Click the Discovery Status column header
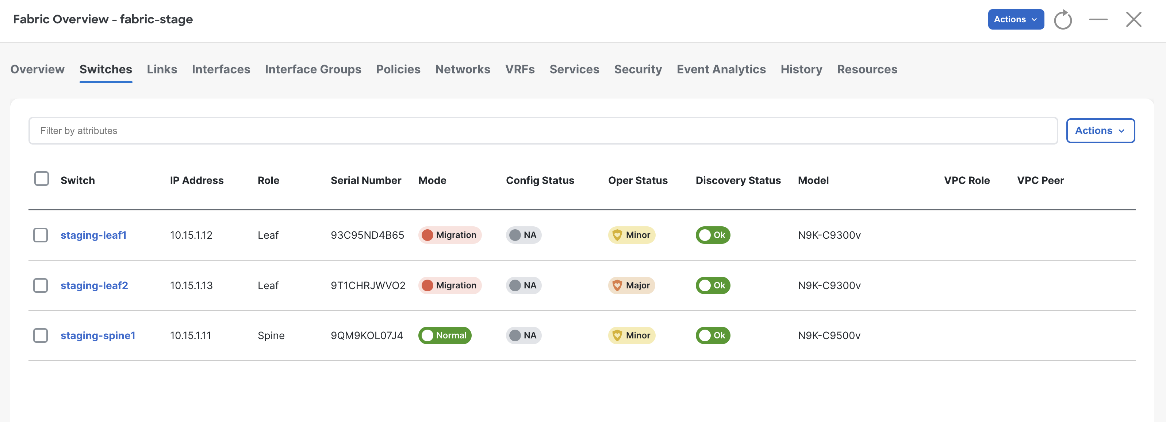This screenshot has width=1166, height=422. click(738, 180)
